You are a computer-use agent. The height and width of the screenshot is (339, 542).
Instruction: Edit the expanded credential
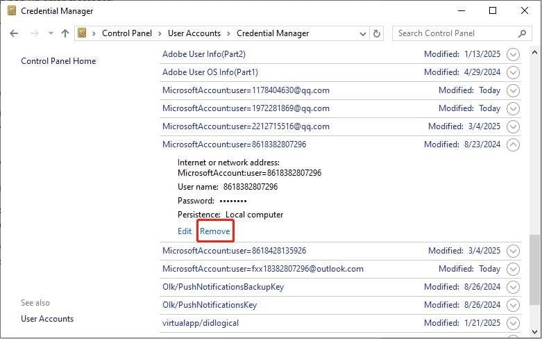(185, 231)
